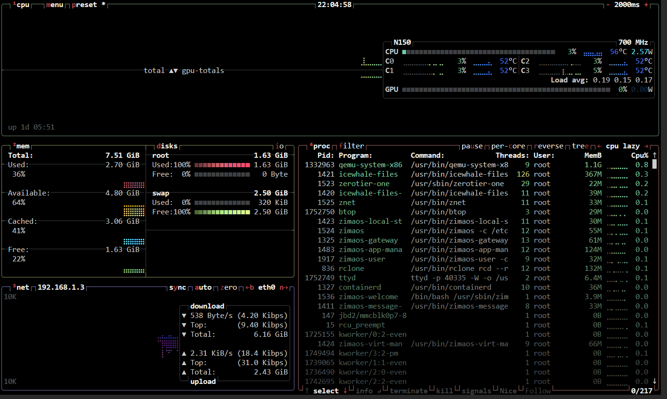The width and height of the screenshot is (667, 399).
Task: Change lower graph using gpu-totals selector
Action: pos(203,71)
